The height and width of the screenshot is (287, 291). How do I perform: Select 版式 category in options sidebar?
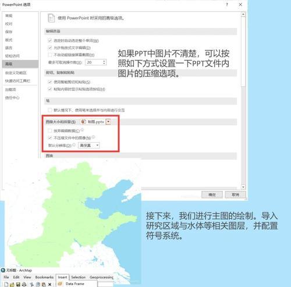coord(9,40)
